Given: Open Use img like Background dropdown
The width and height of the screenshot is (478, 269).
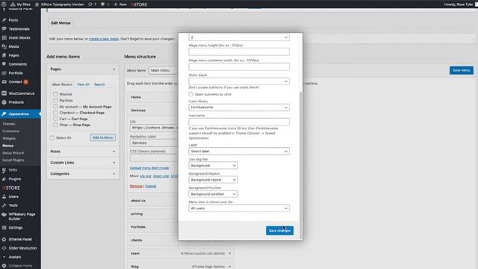Looking at the screenshot, I should click(213, 166).
